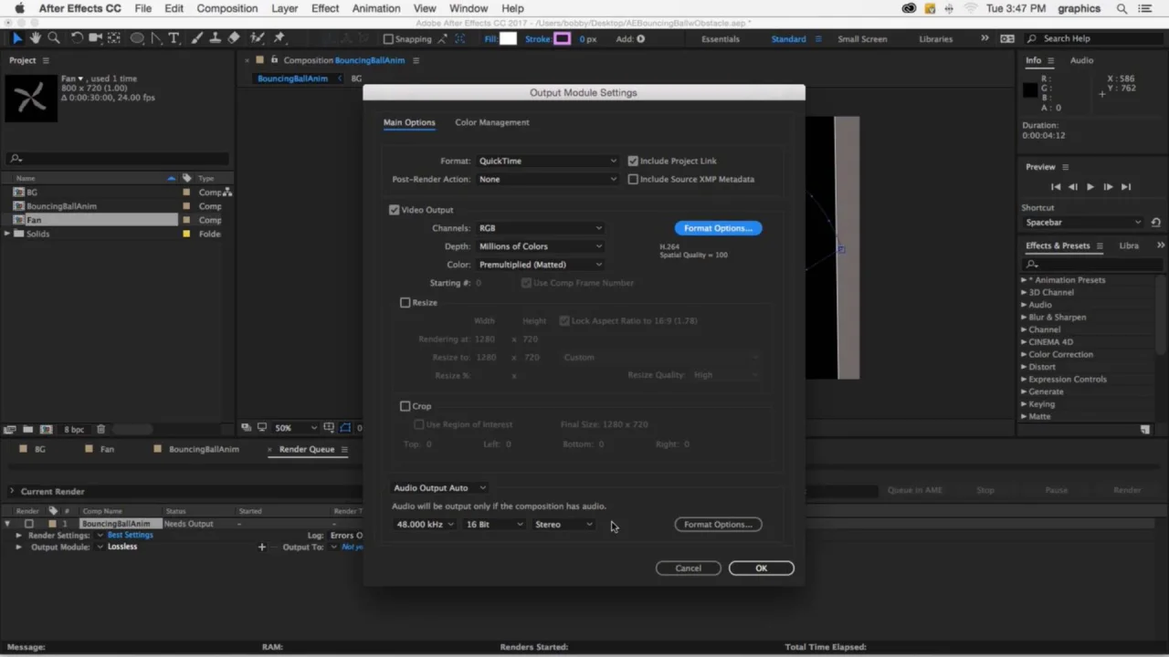1169x657 pixels.
Task: Check render box for BouncingBallAnim queue item
Action: click(x=29, y=524)
